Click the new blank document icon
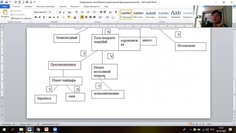236x133 pixels. [23, 2]
